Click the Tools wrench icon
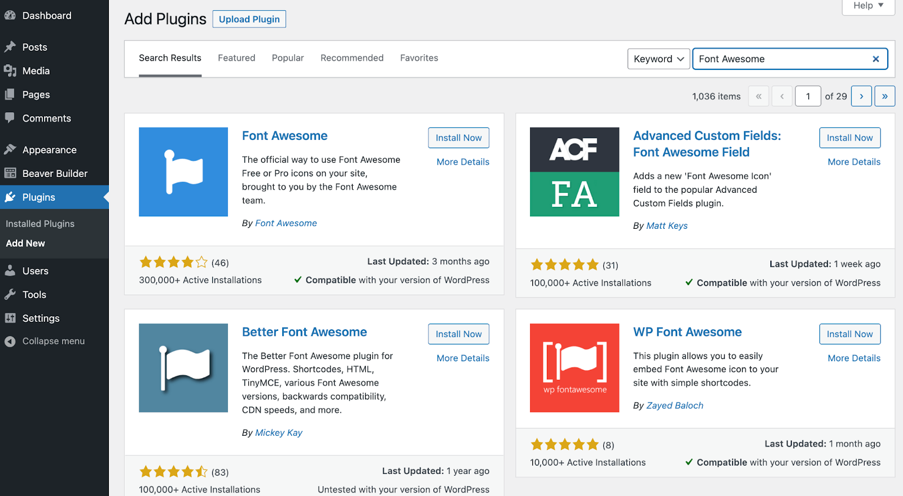This screenshot has width=903, height=496. [x=10, y=294]
